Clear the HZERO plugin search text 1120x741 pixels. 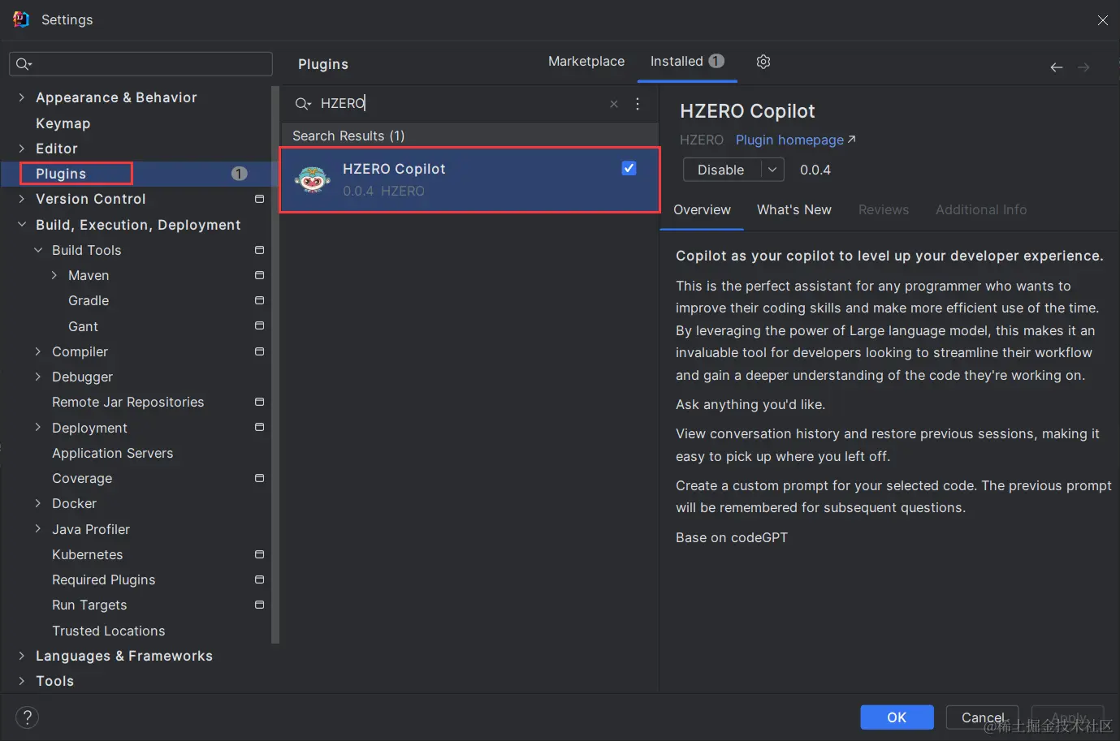click(614, 104)
